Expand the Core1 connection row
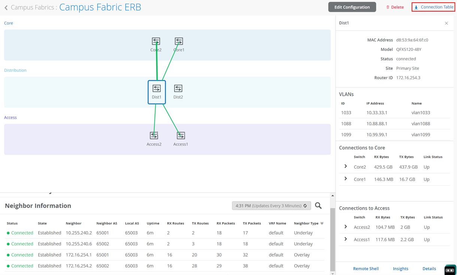 pyautogui.click(x=345, y=179)
